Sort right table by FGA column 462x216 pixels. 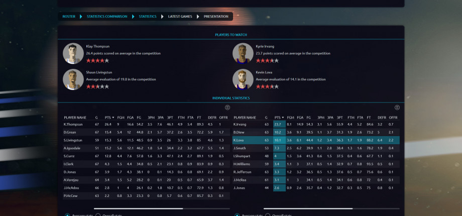(300, 118)
